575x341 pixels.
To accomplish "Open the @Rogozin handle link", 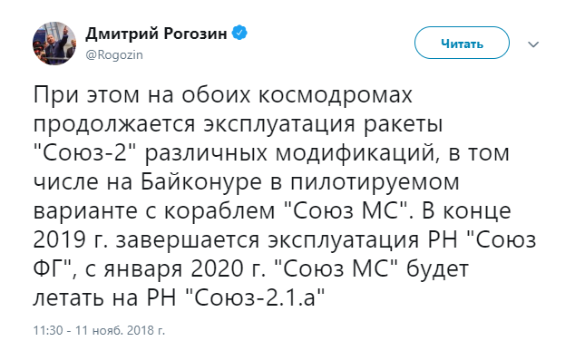I will [x=114, y=55].
